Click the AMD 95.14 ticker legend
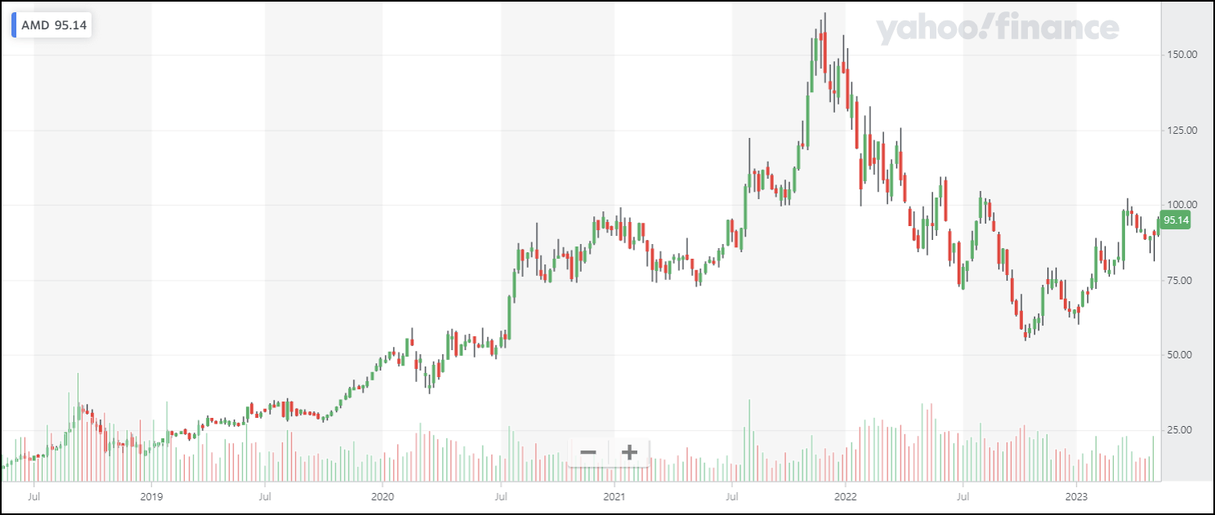The height and width of the screenshot is (515, 1215). click(51, 25)
